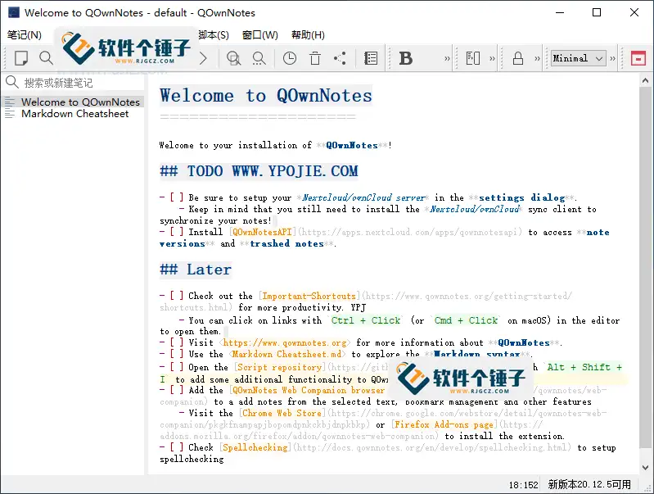Click checkbox bracket before Add the QOwnNotes Web

[176, 390]
